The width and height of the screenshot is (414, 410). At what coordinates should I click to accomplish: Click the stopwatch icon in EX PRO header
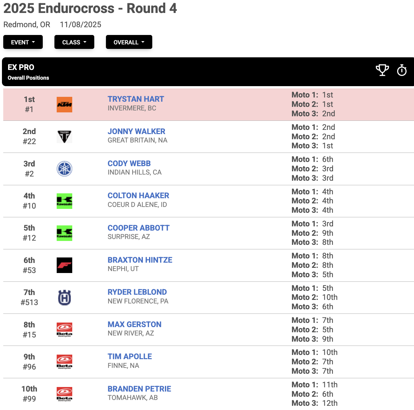pyautogui.click(x=402, y=70)
